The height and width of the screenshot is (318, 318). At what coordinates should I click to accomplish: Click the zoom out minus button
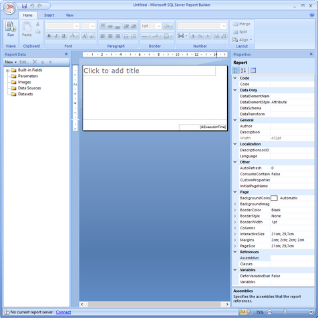coord(269,312)
